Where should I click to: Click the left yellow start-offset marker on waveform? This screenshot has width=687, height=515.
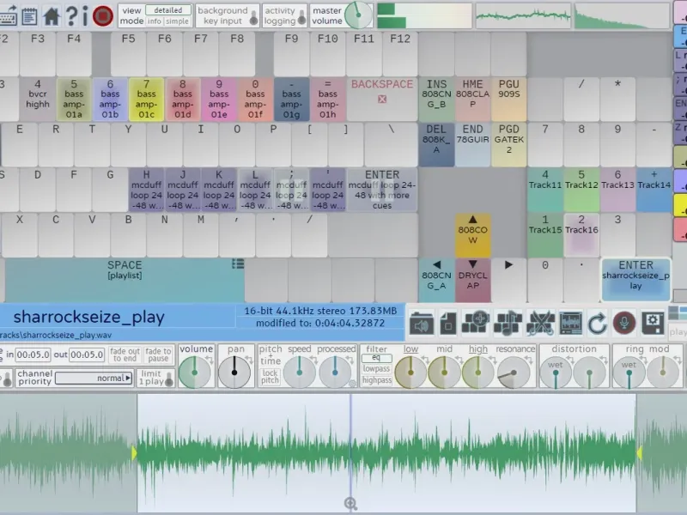(x=134, y=453)
